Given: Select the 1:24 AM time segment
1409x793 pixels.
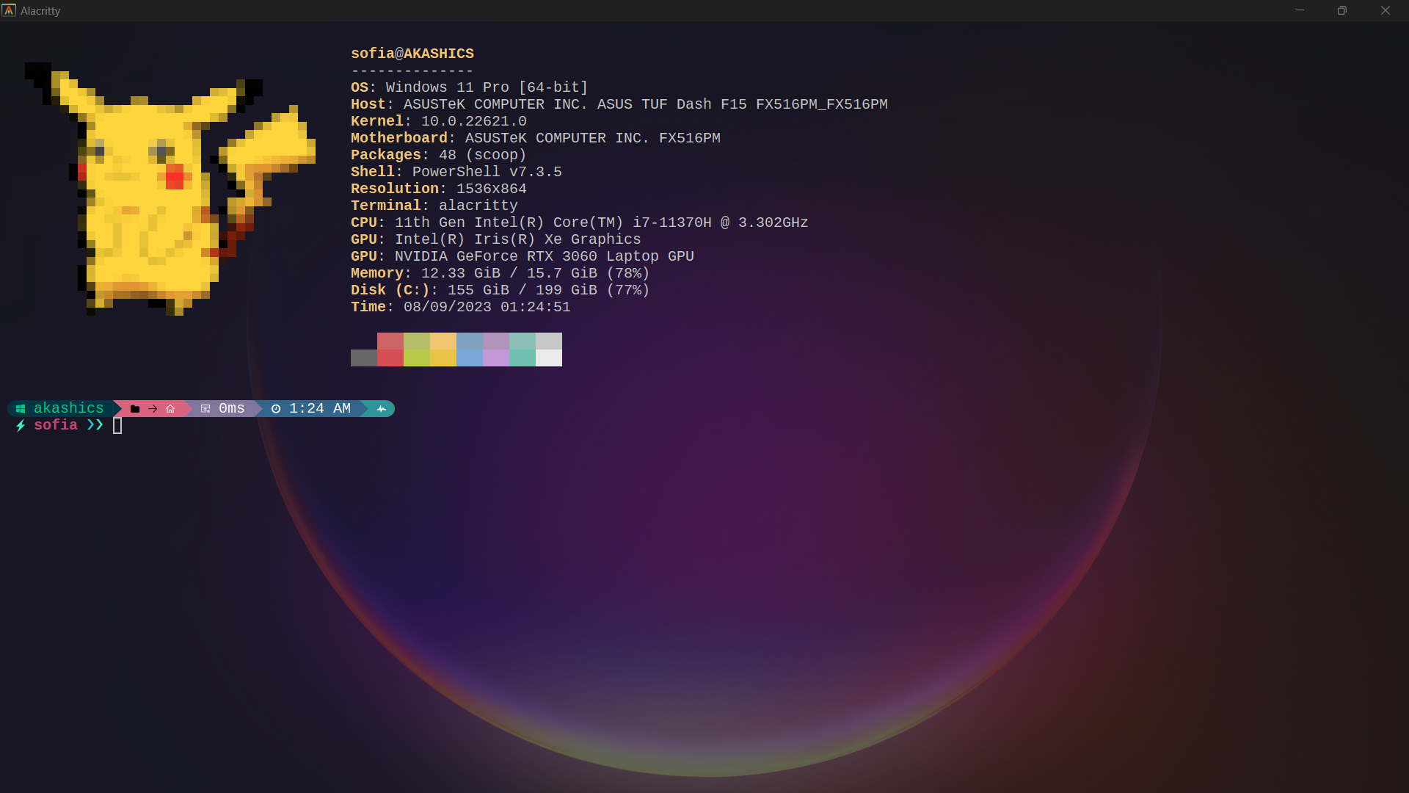Looking at the screenshot, I should click(319, 408).
